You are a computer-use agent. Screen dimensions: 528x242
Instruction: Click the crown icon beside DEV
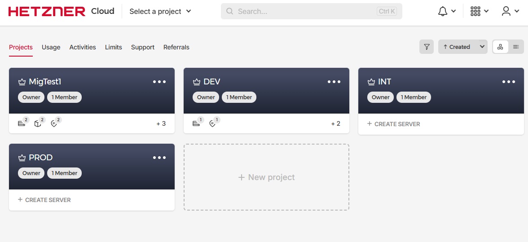tap(197, 82)
